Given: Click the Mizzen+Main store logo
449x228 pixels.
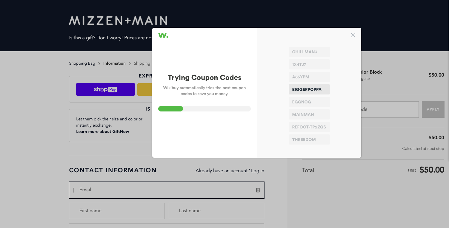Looking at the screenshot, I should [118, 21].
